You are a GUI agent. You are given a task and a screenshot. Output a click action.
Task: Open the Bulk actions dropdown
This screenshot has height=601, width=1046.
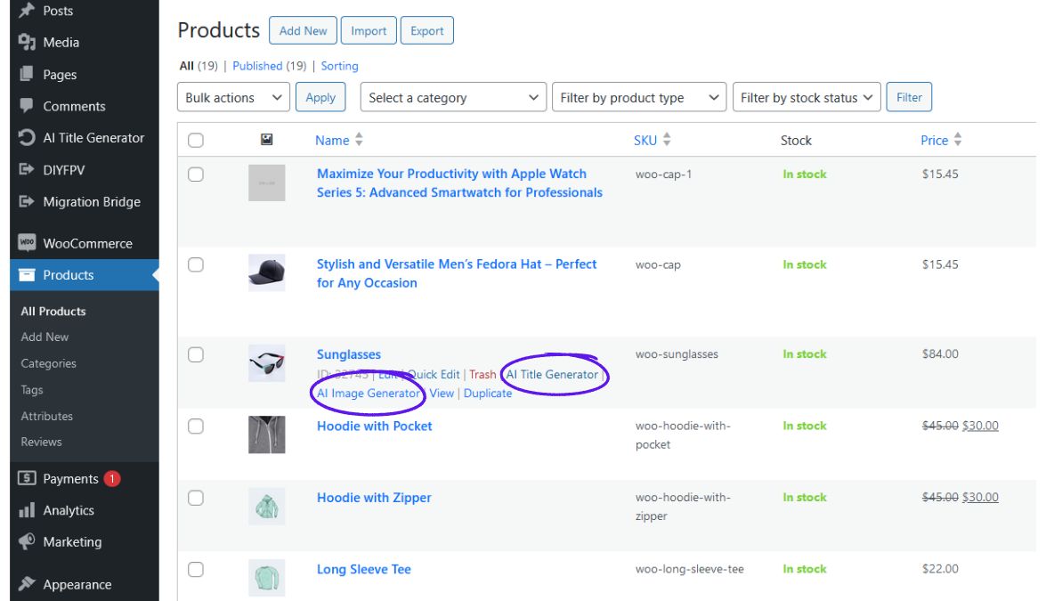(x=235, y=98)
